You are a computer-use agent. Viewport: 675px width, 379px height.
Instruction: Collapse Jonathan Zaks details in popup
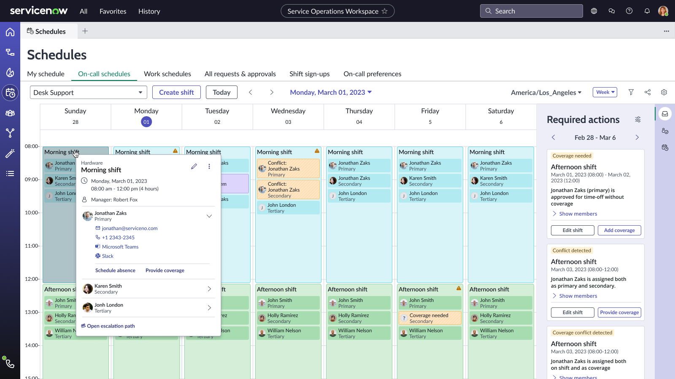[209, 216]
